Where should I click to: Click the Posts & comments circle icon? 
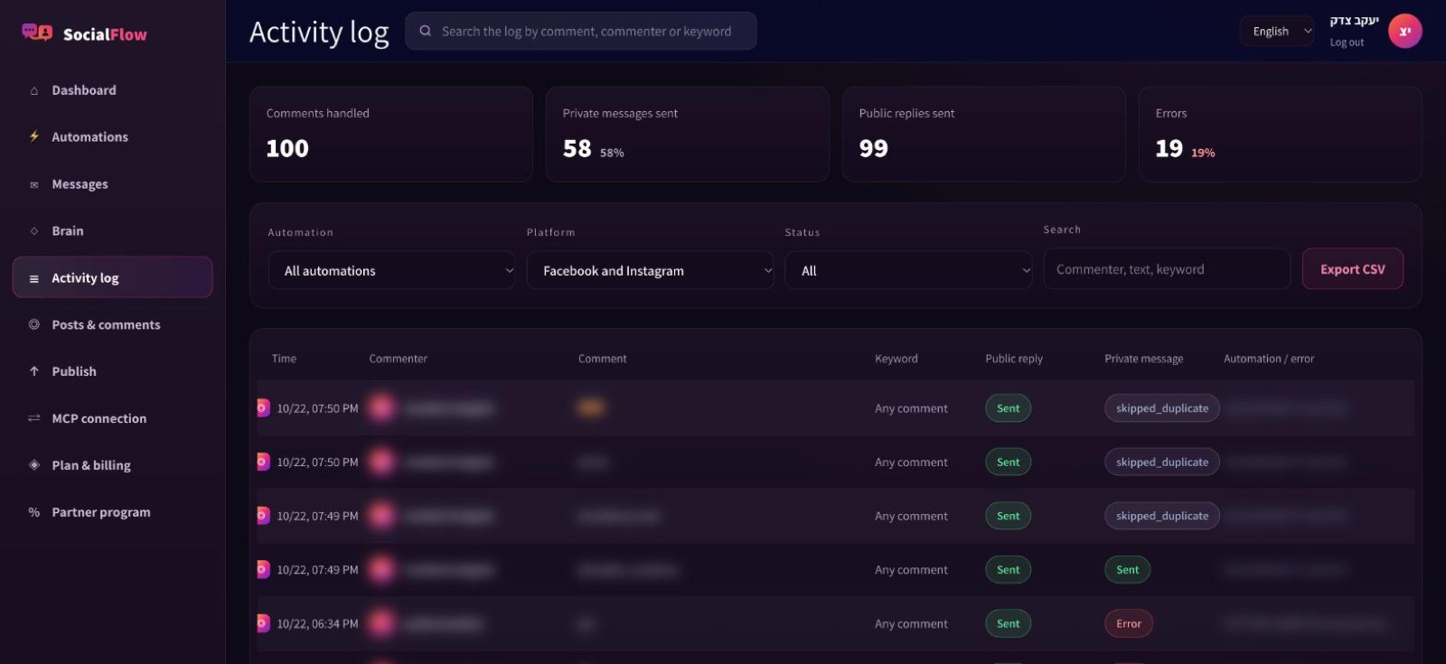[x=34, y=324]
